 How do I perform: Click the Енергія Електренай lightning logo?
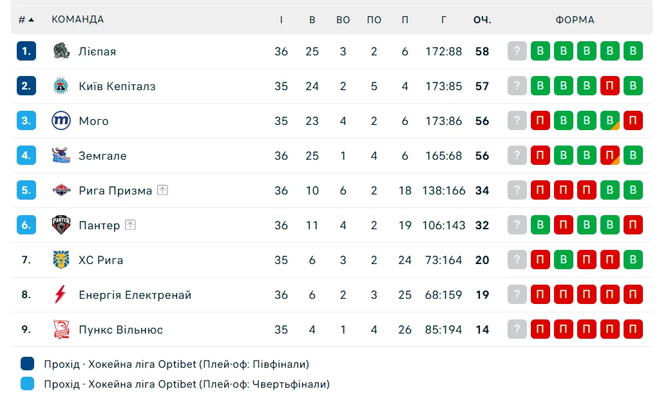61,294
